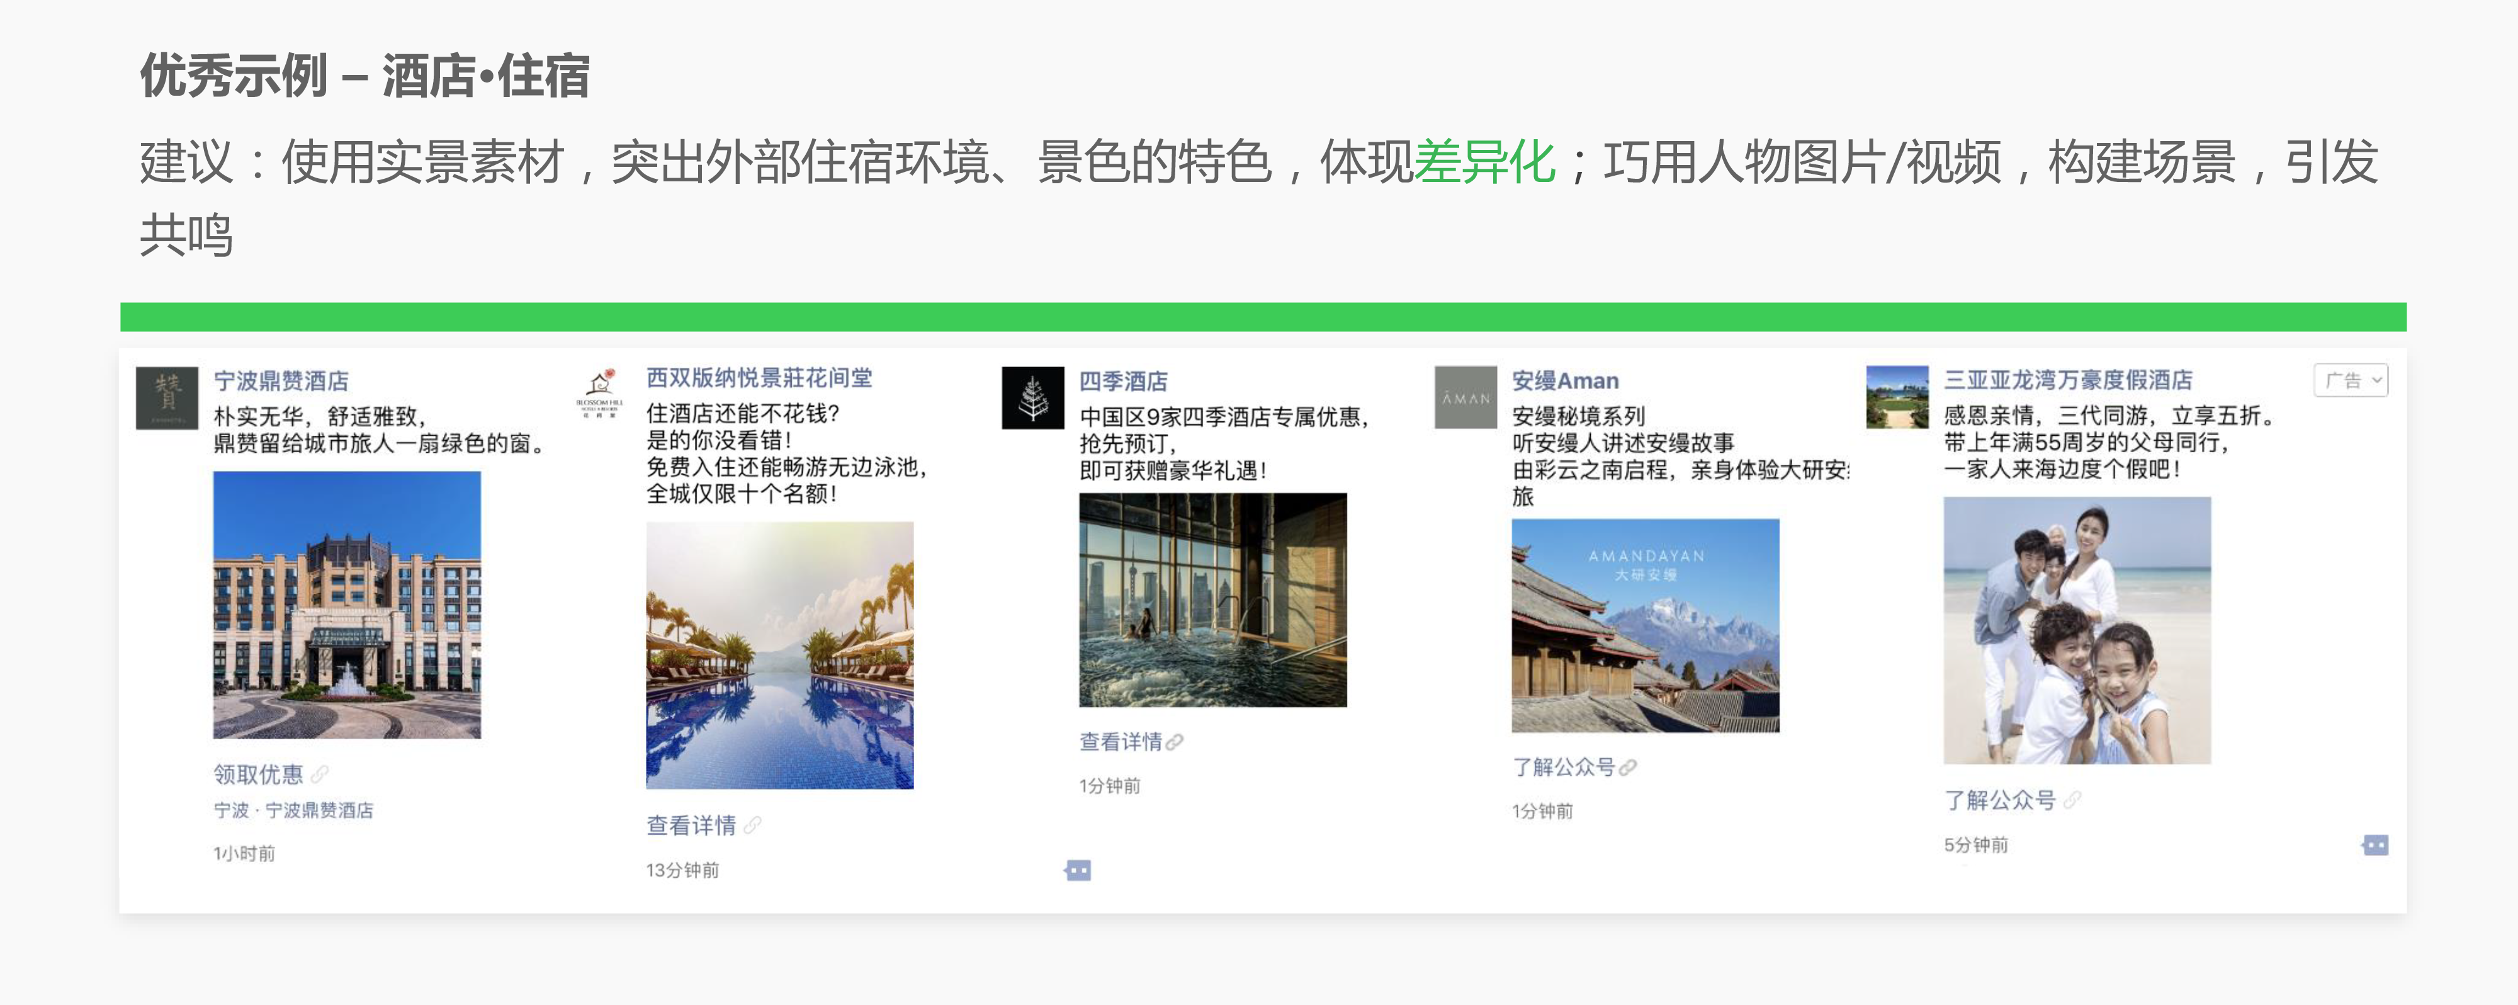The image size is (2518, 1005).
Task: Click link icon next to 西双版纳 查看详情
Action: 752,825
